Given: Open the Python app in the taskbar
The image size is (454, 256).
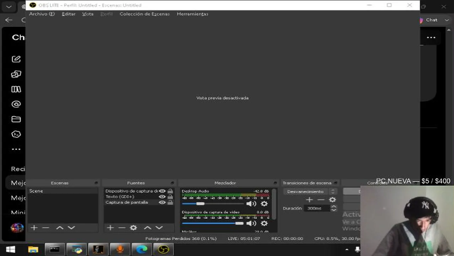Looking at the screenshot, I should [x=76, y=250].
